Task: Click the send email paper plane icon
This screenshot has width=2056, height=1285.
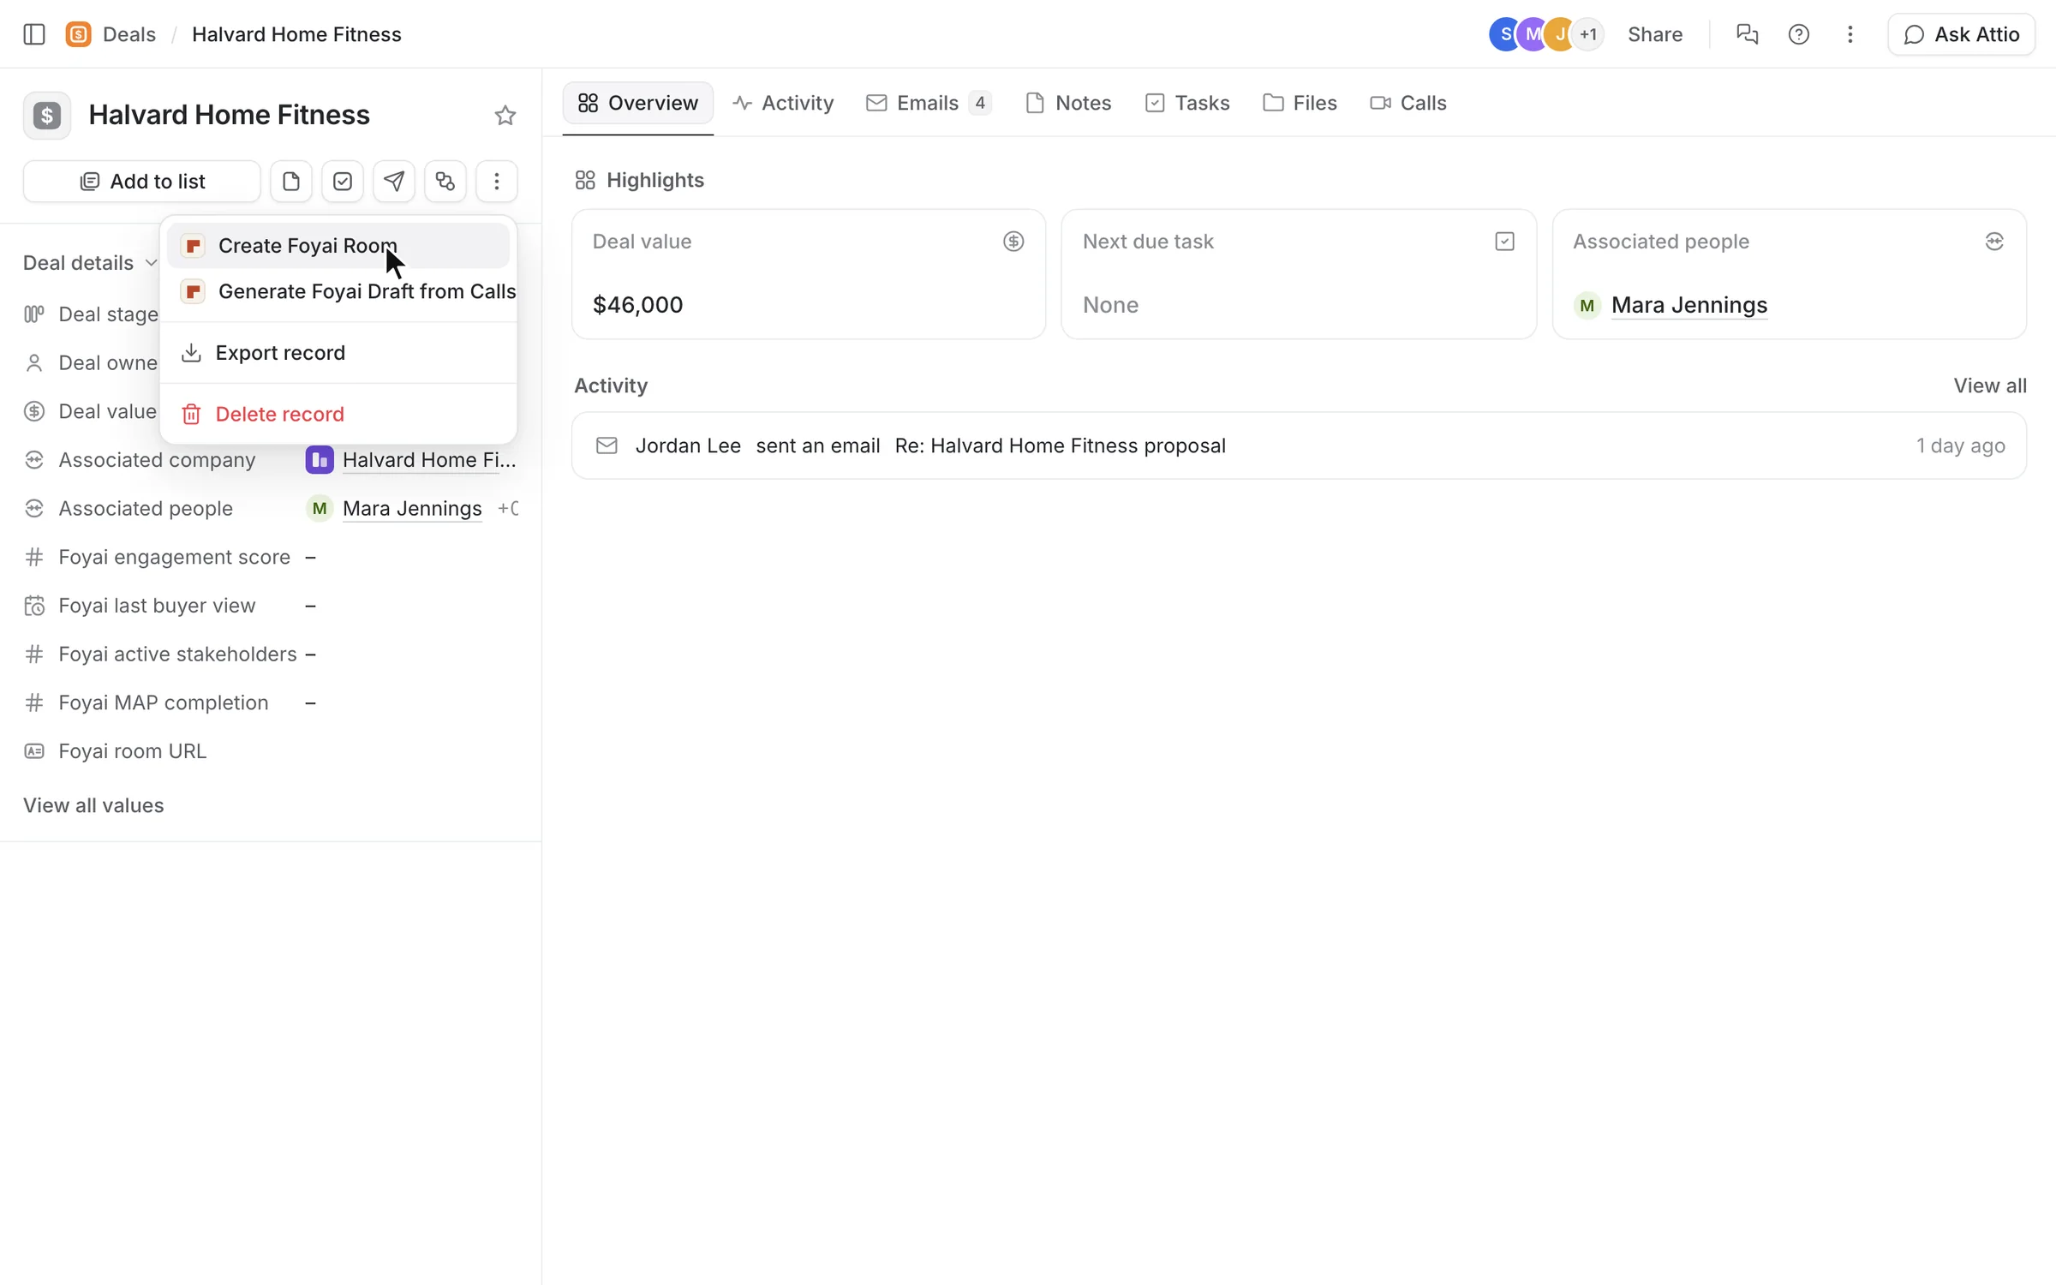Action: click(x=394, y=182)
